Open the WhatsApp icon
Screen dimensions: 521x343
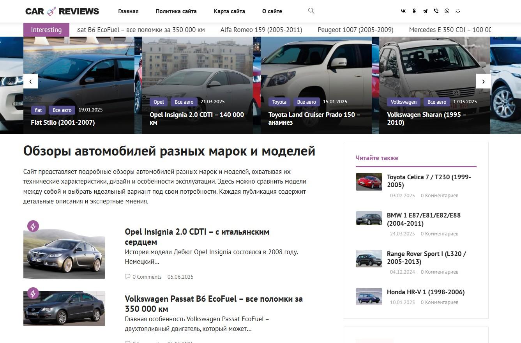tap(447, 11)
